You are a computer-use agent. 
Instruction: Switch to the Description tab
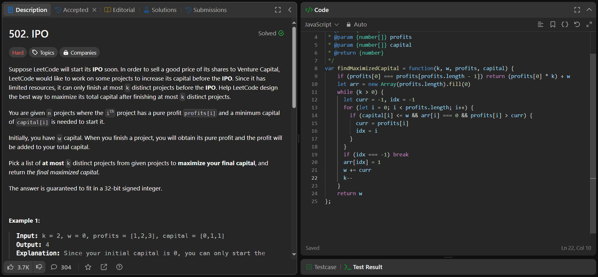pyautogui.click(x=27, y=10)
